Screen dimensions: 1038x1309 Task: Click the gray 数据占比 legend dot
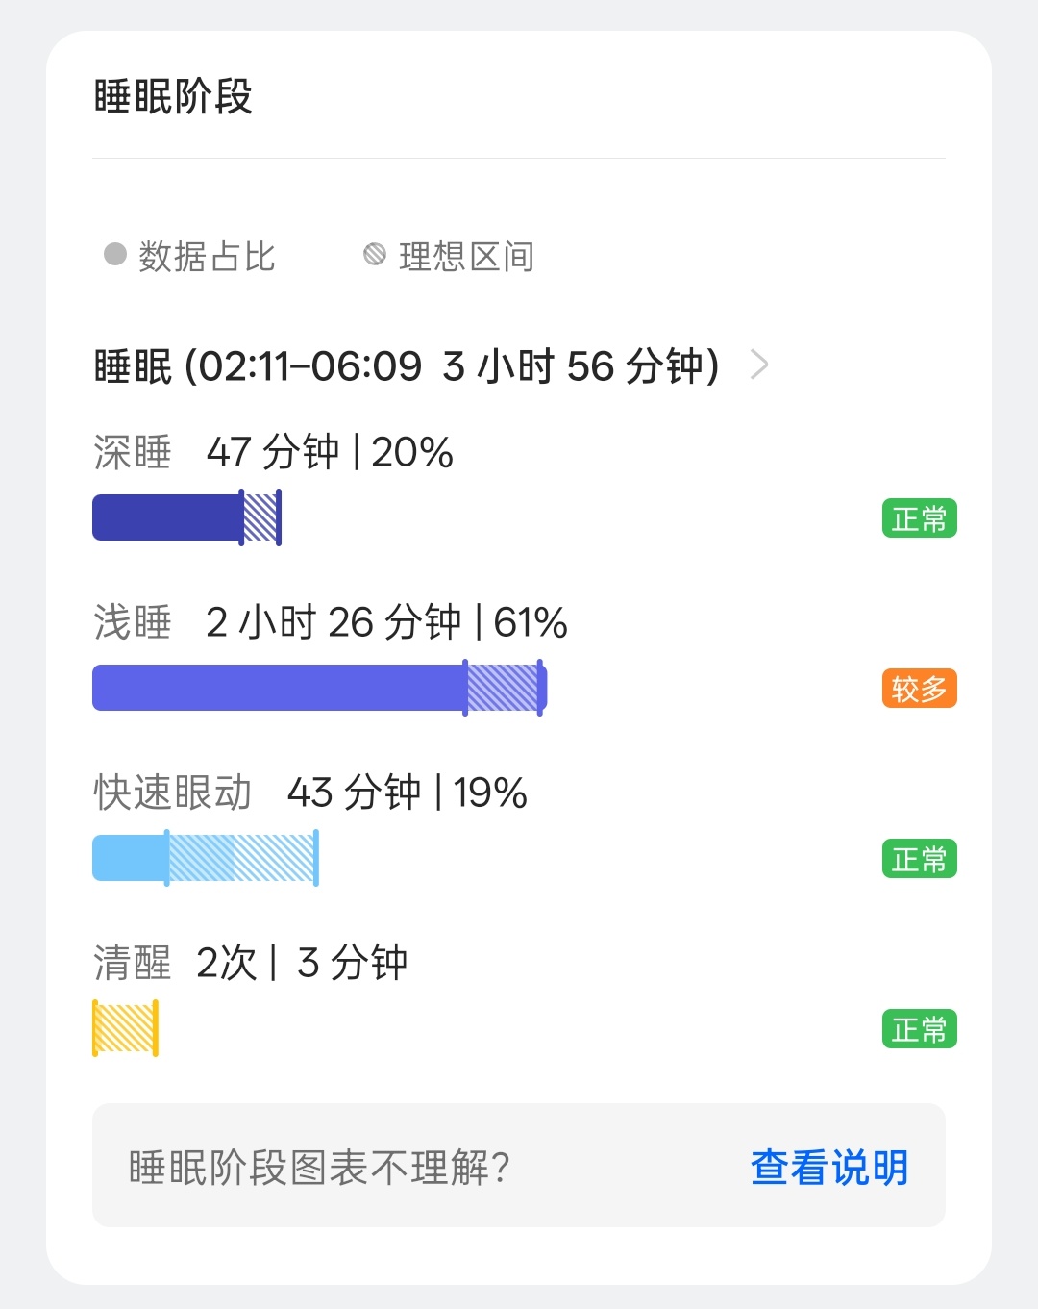[115, 254]
